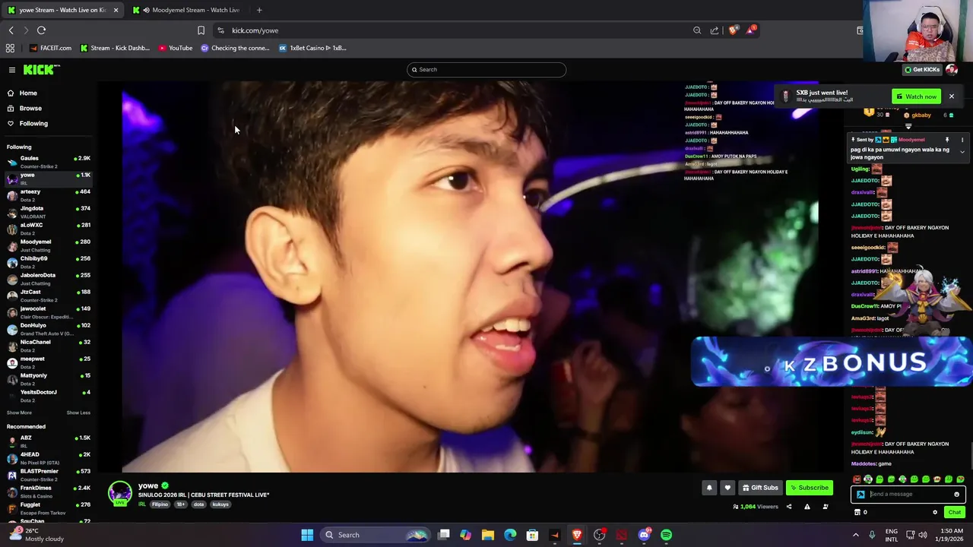Image resolution: width=973 pixels, height=547 pixels.
Task: Open the Kick sidebar hamburger menu
Action: 12,70
